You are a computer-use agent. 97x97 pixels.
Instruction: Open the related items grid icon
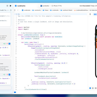pyautogui.click(x=15, y=10)
